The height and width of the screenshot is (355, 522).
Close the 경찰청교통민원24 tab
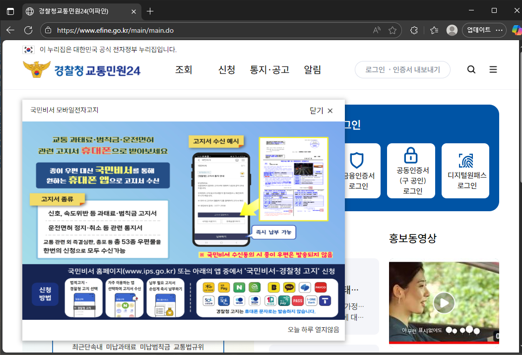tap(133, 11)
